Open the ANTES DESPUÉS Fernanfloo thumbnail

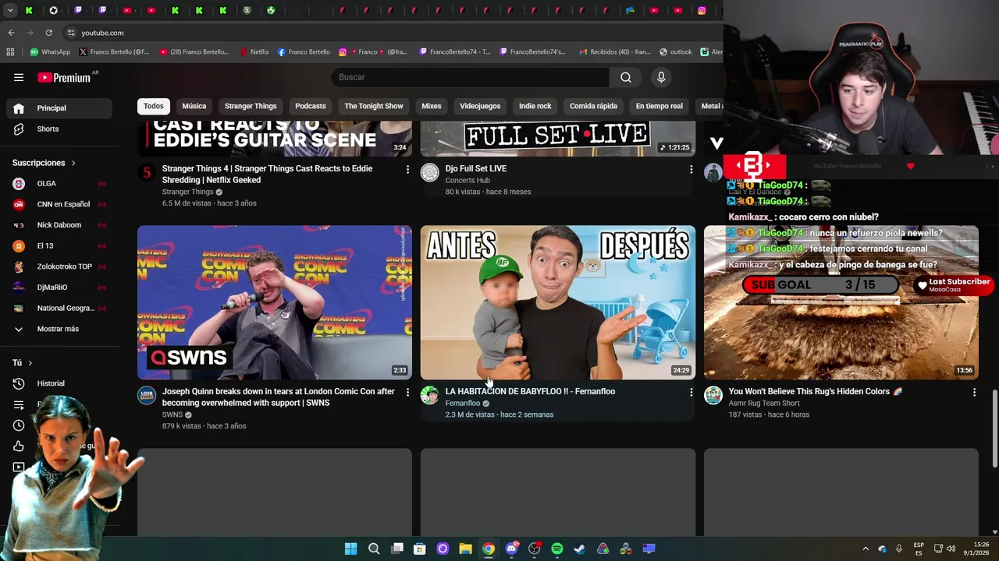tap(558, 302)
